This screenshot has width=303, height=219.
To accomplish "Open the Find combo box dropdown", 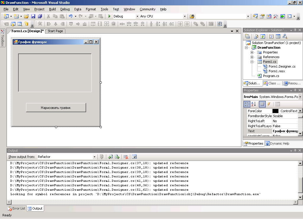I will [248, 17].
